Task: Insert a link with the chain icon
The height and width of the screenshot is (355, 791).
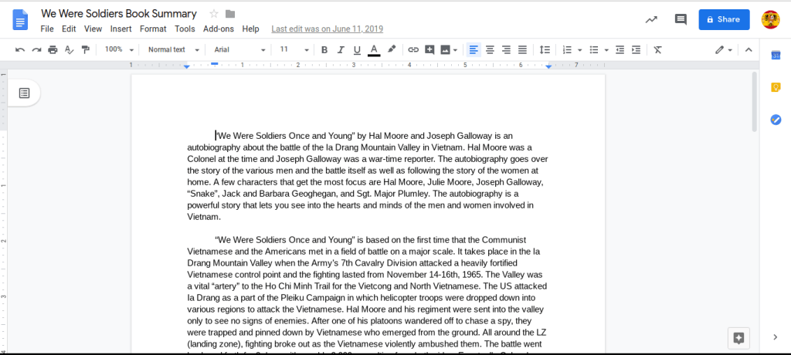Action: tap(413, 49)
